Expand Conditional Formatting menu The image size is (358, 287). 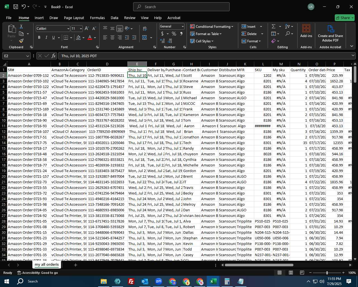(212, 26)
